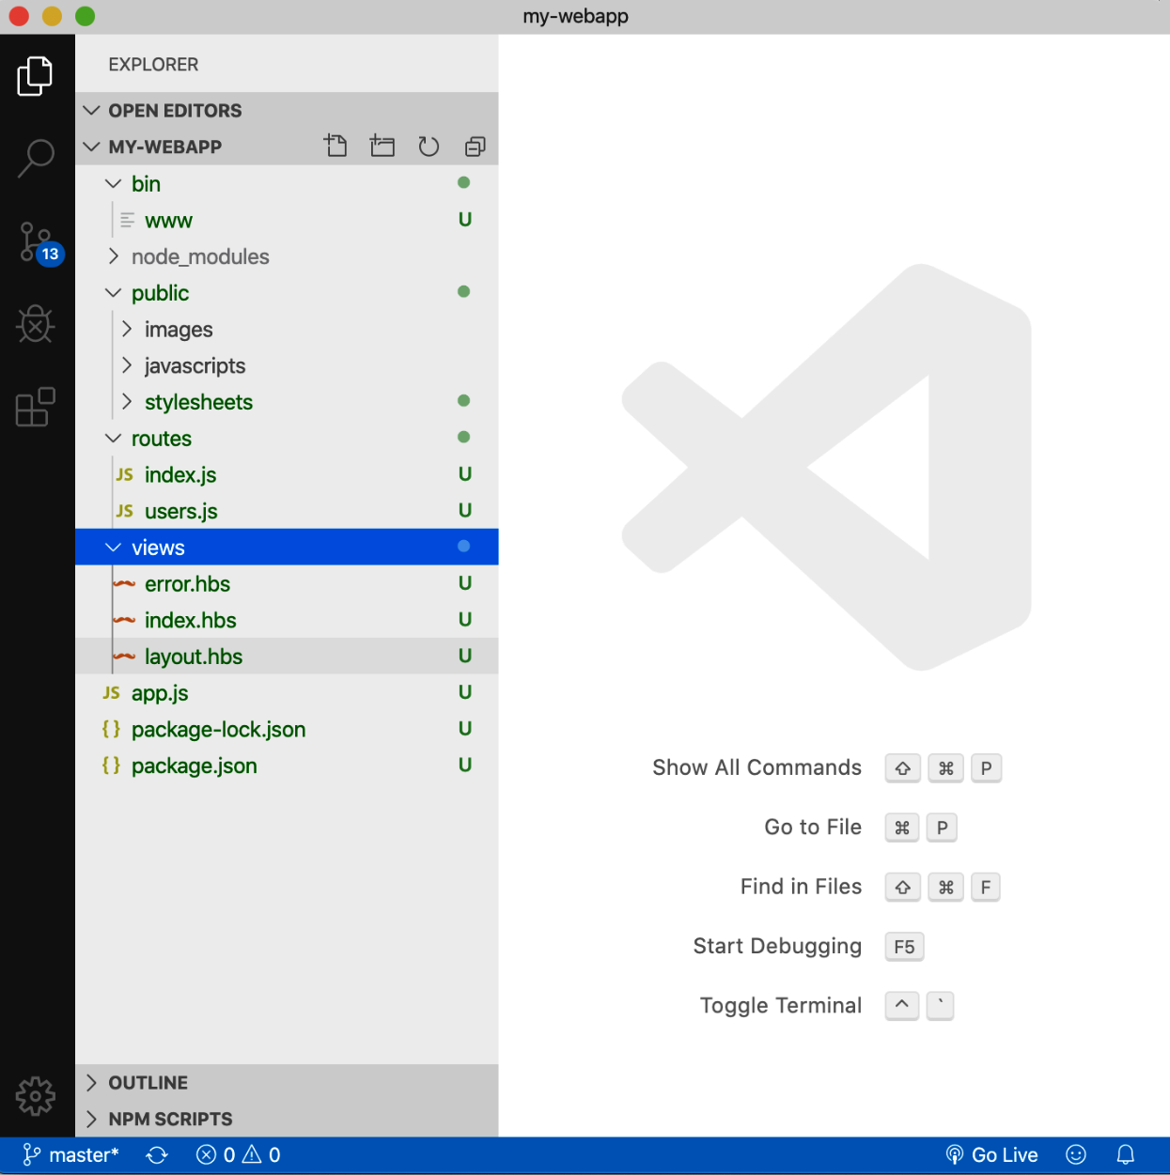The height and width of the screenshot is (1175, 1170).
Task: Open the Debug view icon
Action: pos(36,325)
